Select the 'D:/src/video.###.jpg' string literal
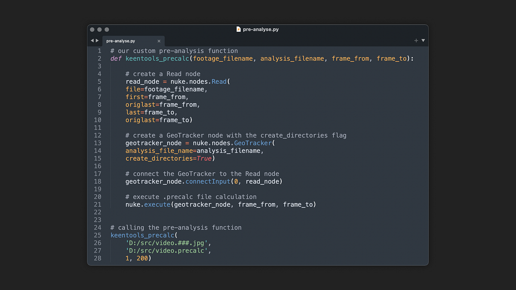Viewport: 516px width, 290px height. point(166,243)
